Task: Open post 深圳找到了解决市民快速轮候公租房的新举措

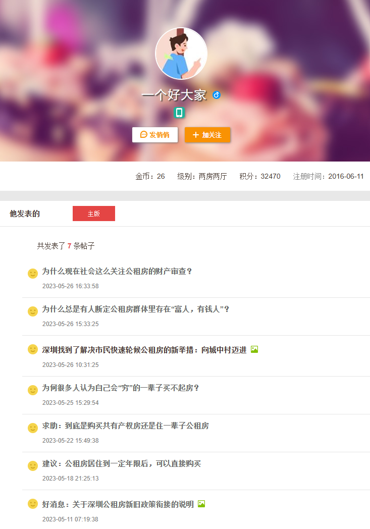Action: pos(144,350)
